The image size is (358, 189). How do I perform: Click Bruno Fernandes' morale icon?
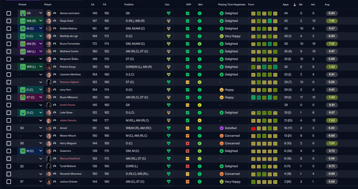tap(199, 44)
